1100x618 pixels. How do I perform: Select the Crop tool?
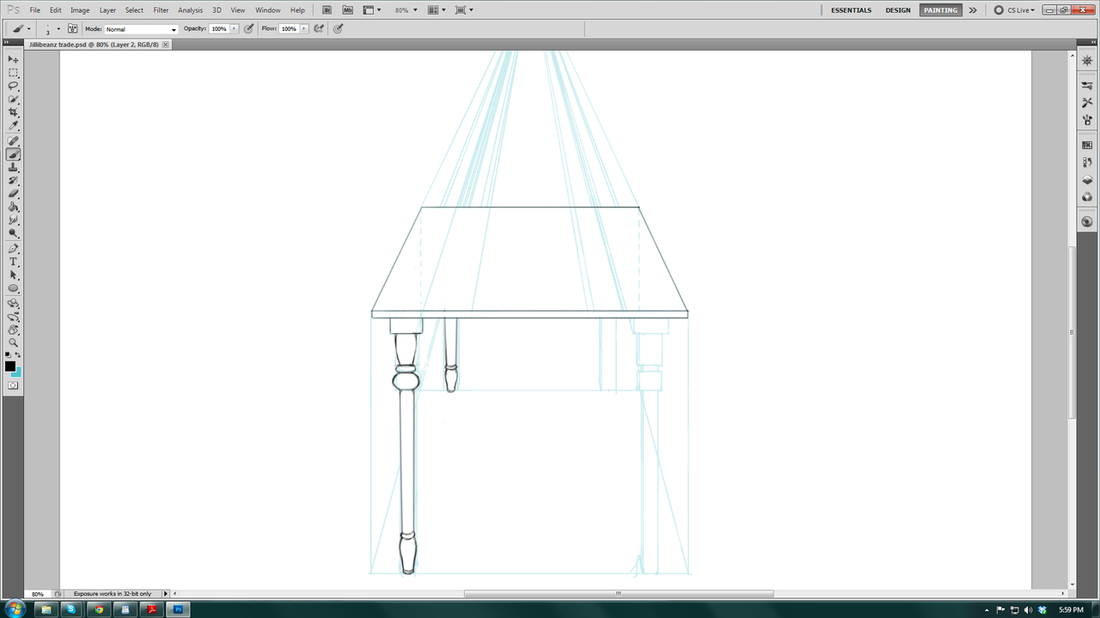tap(14, 112)
